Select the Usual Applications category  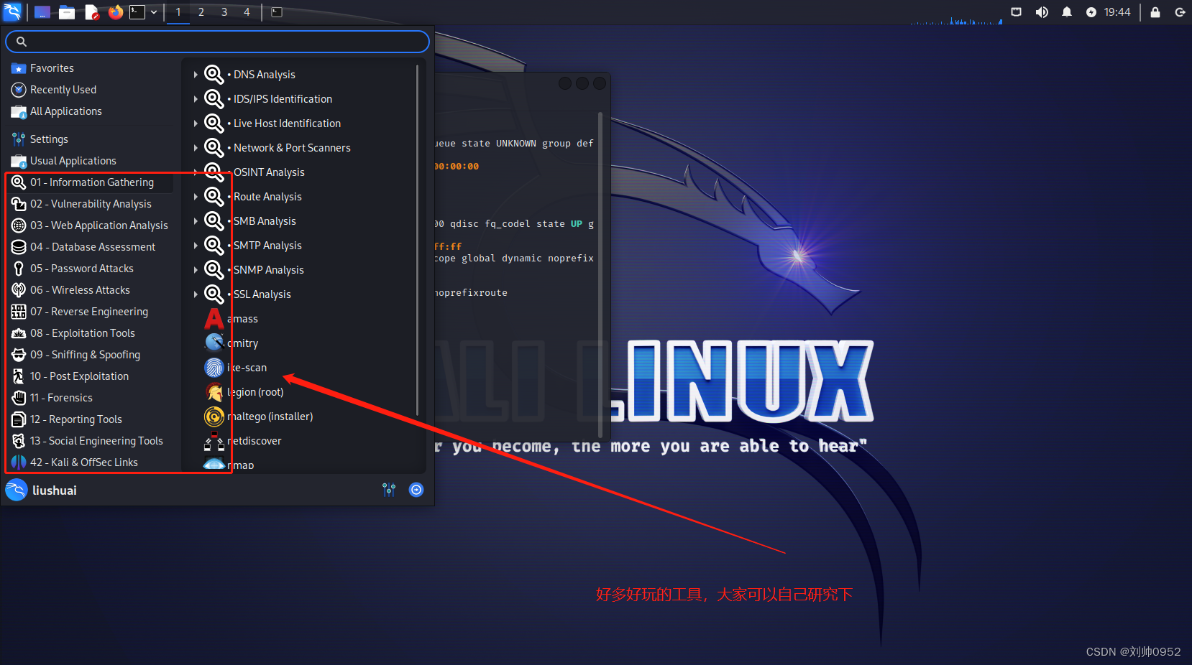coord(90,161)
